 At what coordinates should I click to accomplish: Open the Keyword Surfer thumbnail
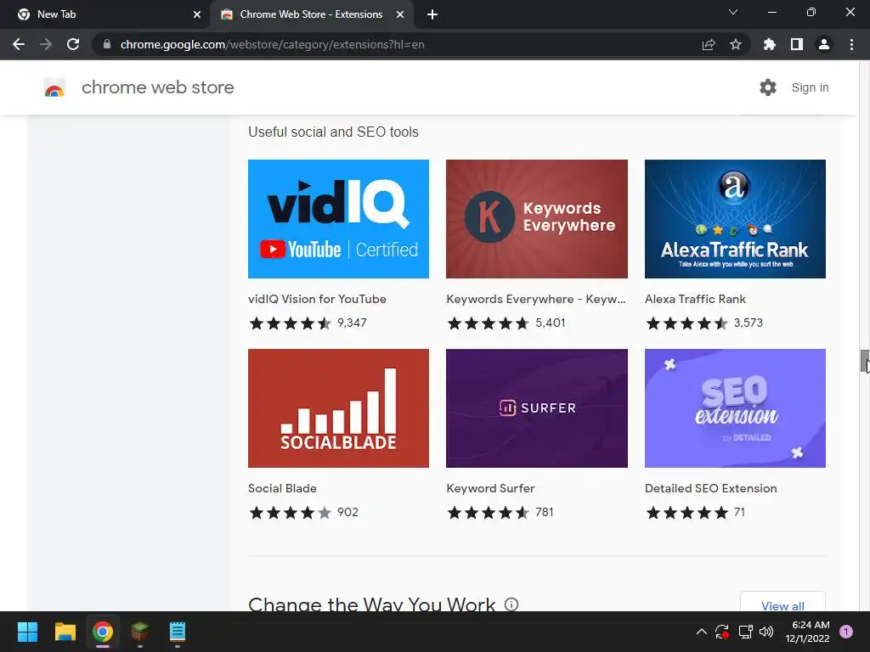[x=537, y=408]
